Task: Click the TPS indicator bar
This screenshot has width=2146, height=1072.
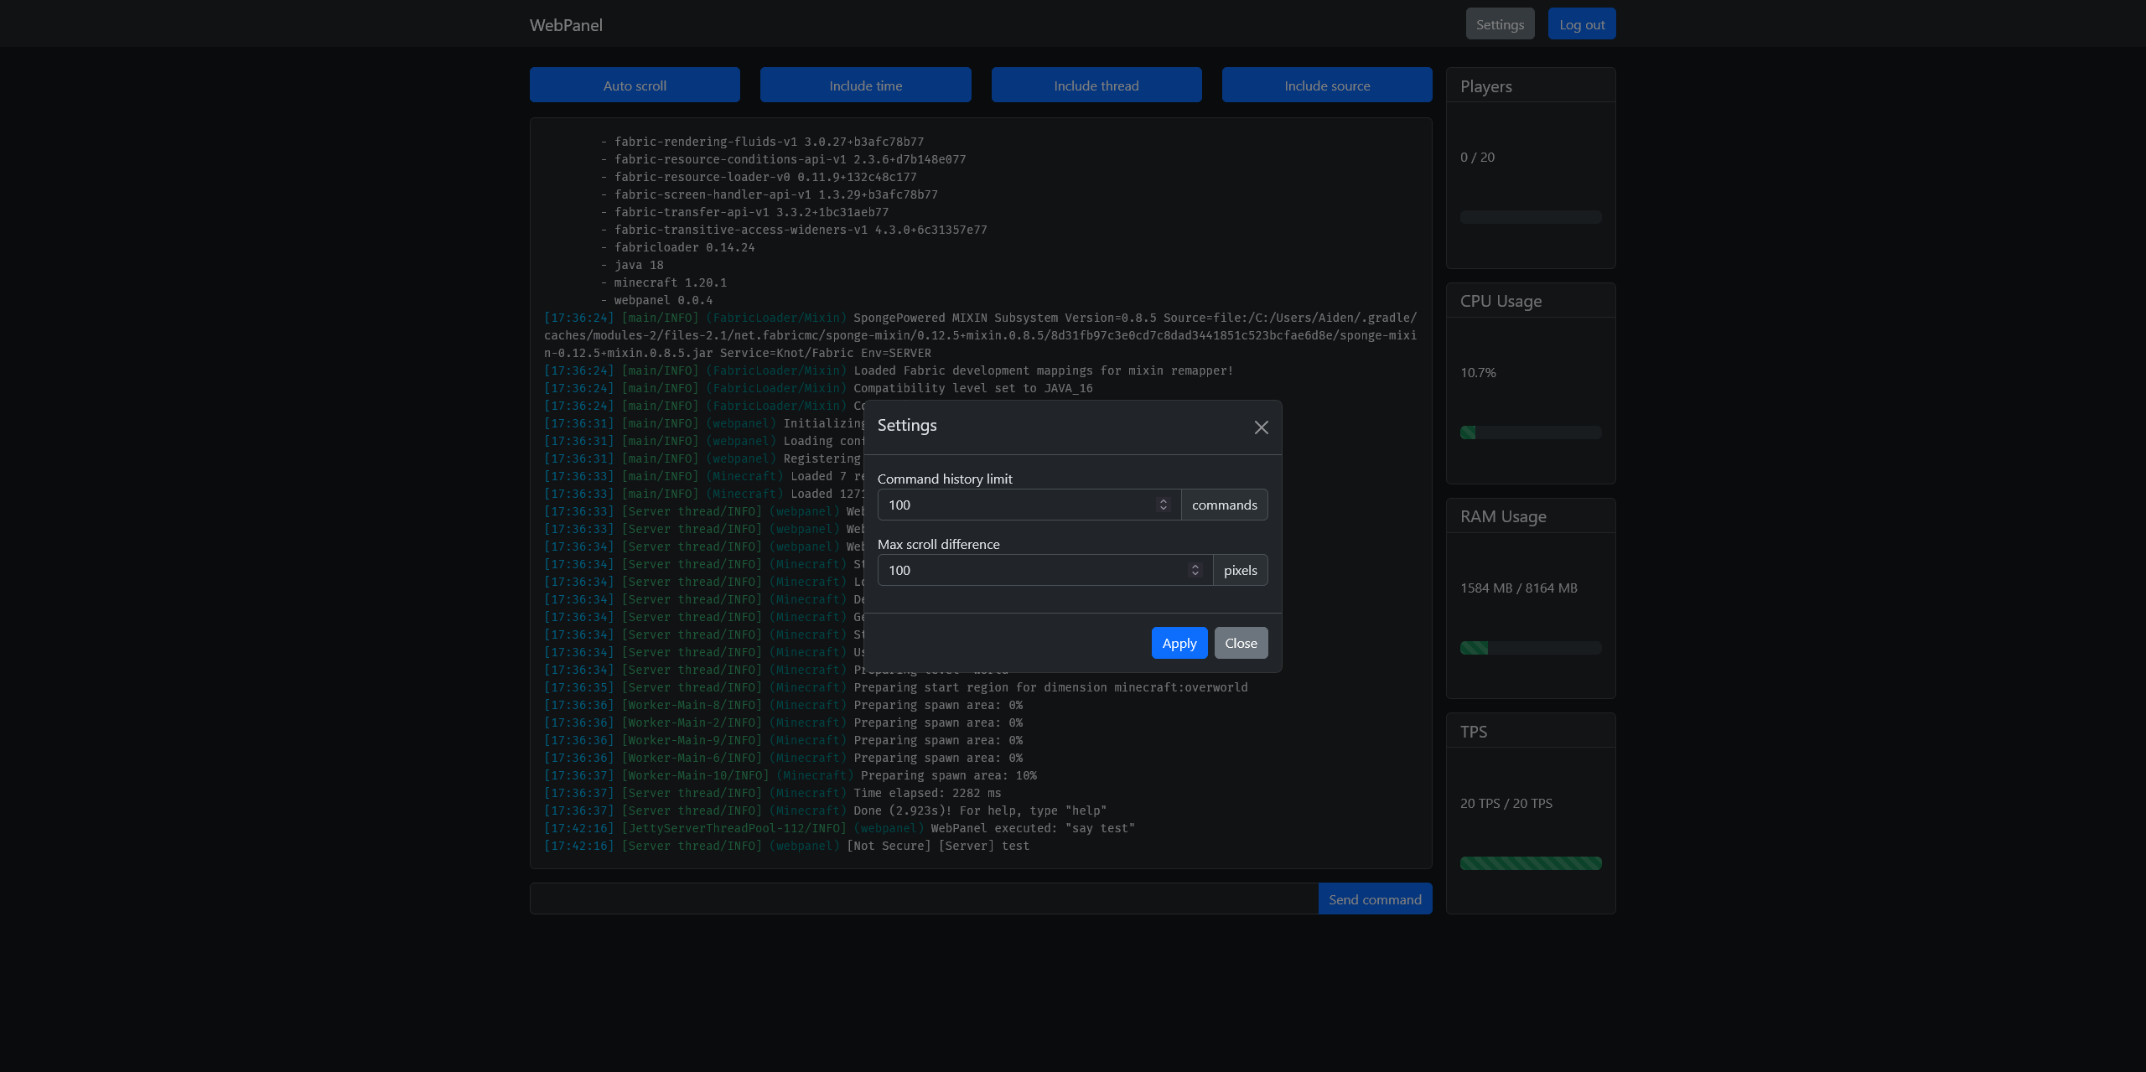Action: pyautogui.click(x=1530, y=862)
